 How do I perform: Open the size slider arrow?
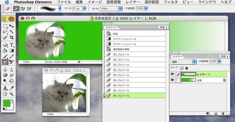point(84,8)
